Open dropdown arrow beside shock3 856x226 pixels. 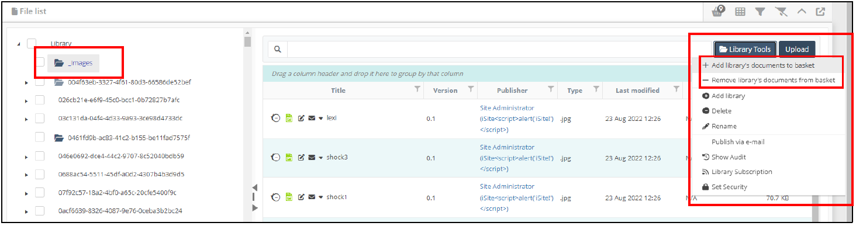(x=321, y=158)
